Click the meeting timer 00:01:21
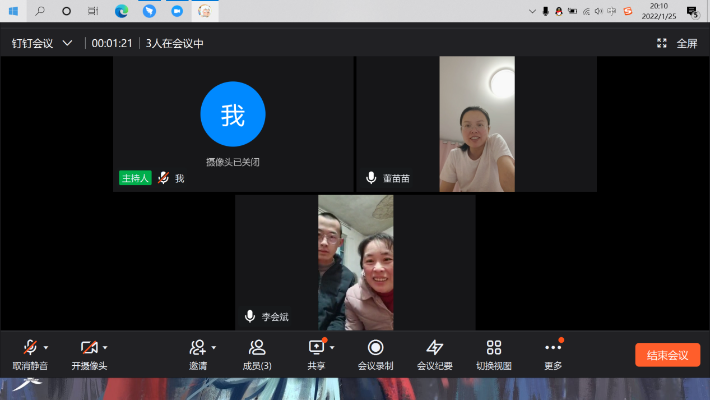Image resolution: width=710 pixels, height=400 pixels. (112, 43)
